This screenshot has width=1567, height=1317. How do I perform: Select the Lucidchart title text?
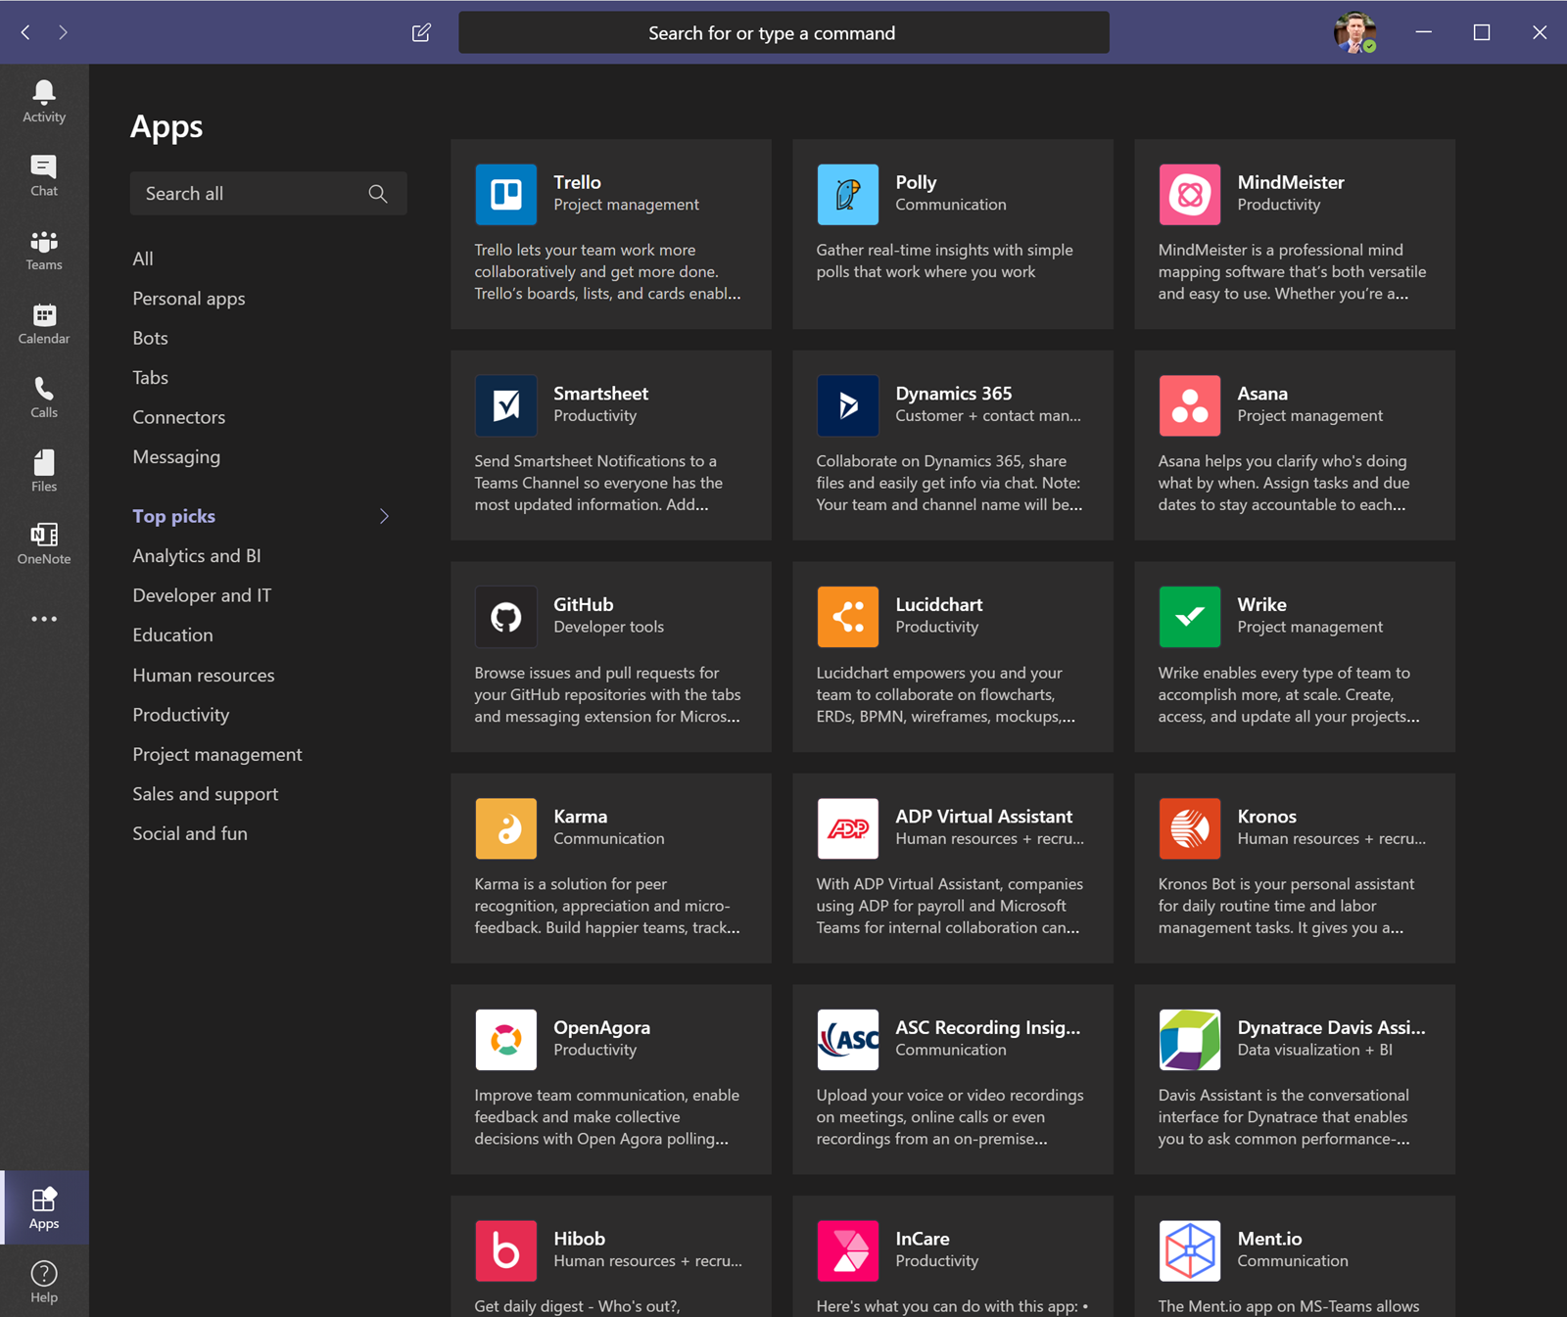939,605
